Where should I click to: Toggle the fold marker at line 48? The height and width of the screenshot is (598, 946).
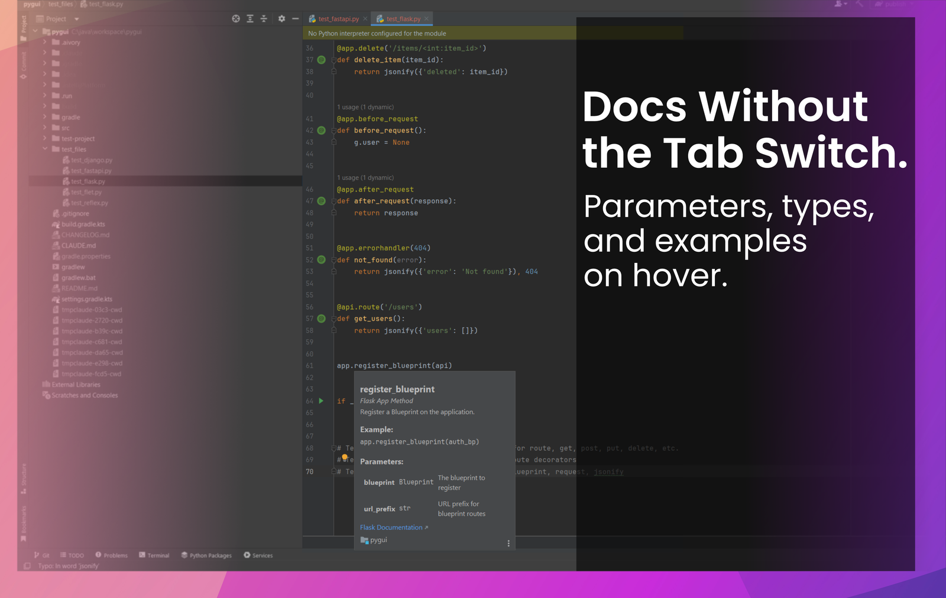click(x=333, y=213)
